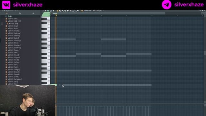Select MZ Kick [Audemar] sample
206x116 pixels.
[x=13, y=33]
